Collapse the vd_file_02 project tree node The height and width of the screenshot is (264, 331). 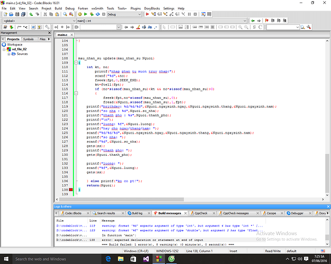(x=4, y=49)
